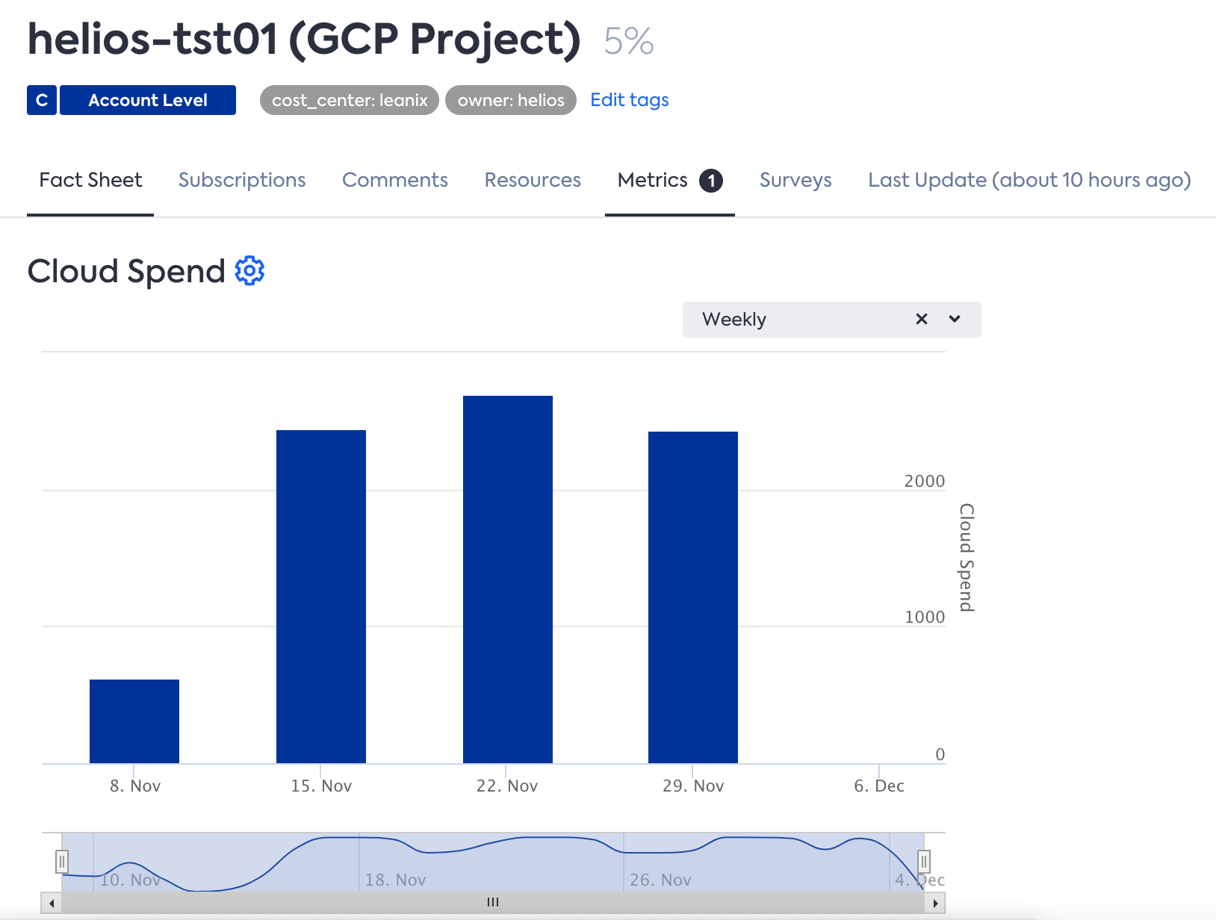
Task: Click the 22. Nov axis label
Action: click(x=507, y=786)
